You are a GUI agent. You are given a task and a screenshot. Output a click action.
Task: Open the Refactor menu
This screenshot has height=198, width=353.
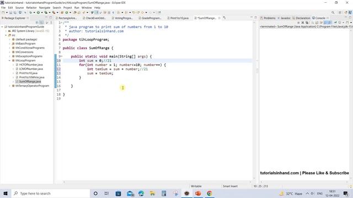tap(31, 8)
